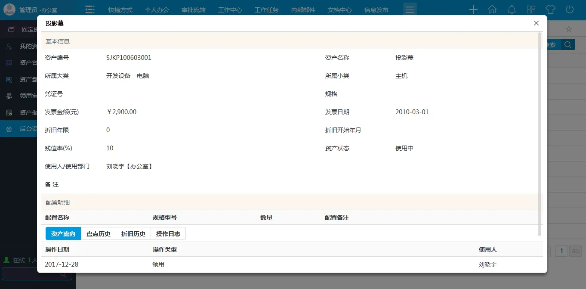Select the 资产流向 tab

click(x=63, y=234)
